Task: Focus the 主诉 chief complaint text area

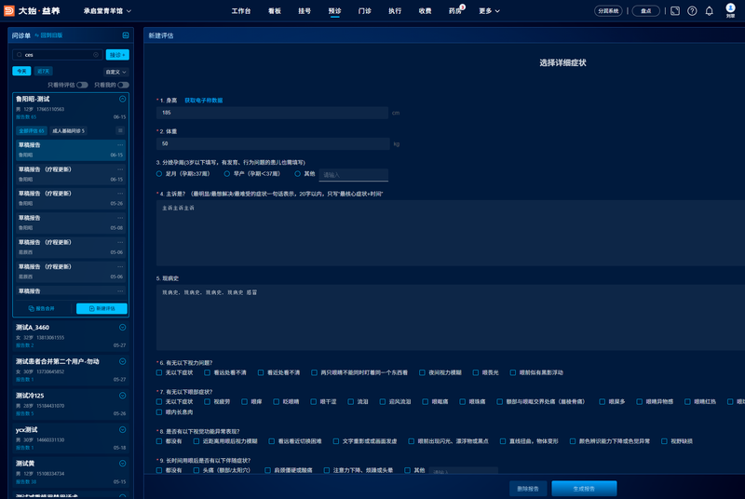Action: [x=451, y=233]
